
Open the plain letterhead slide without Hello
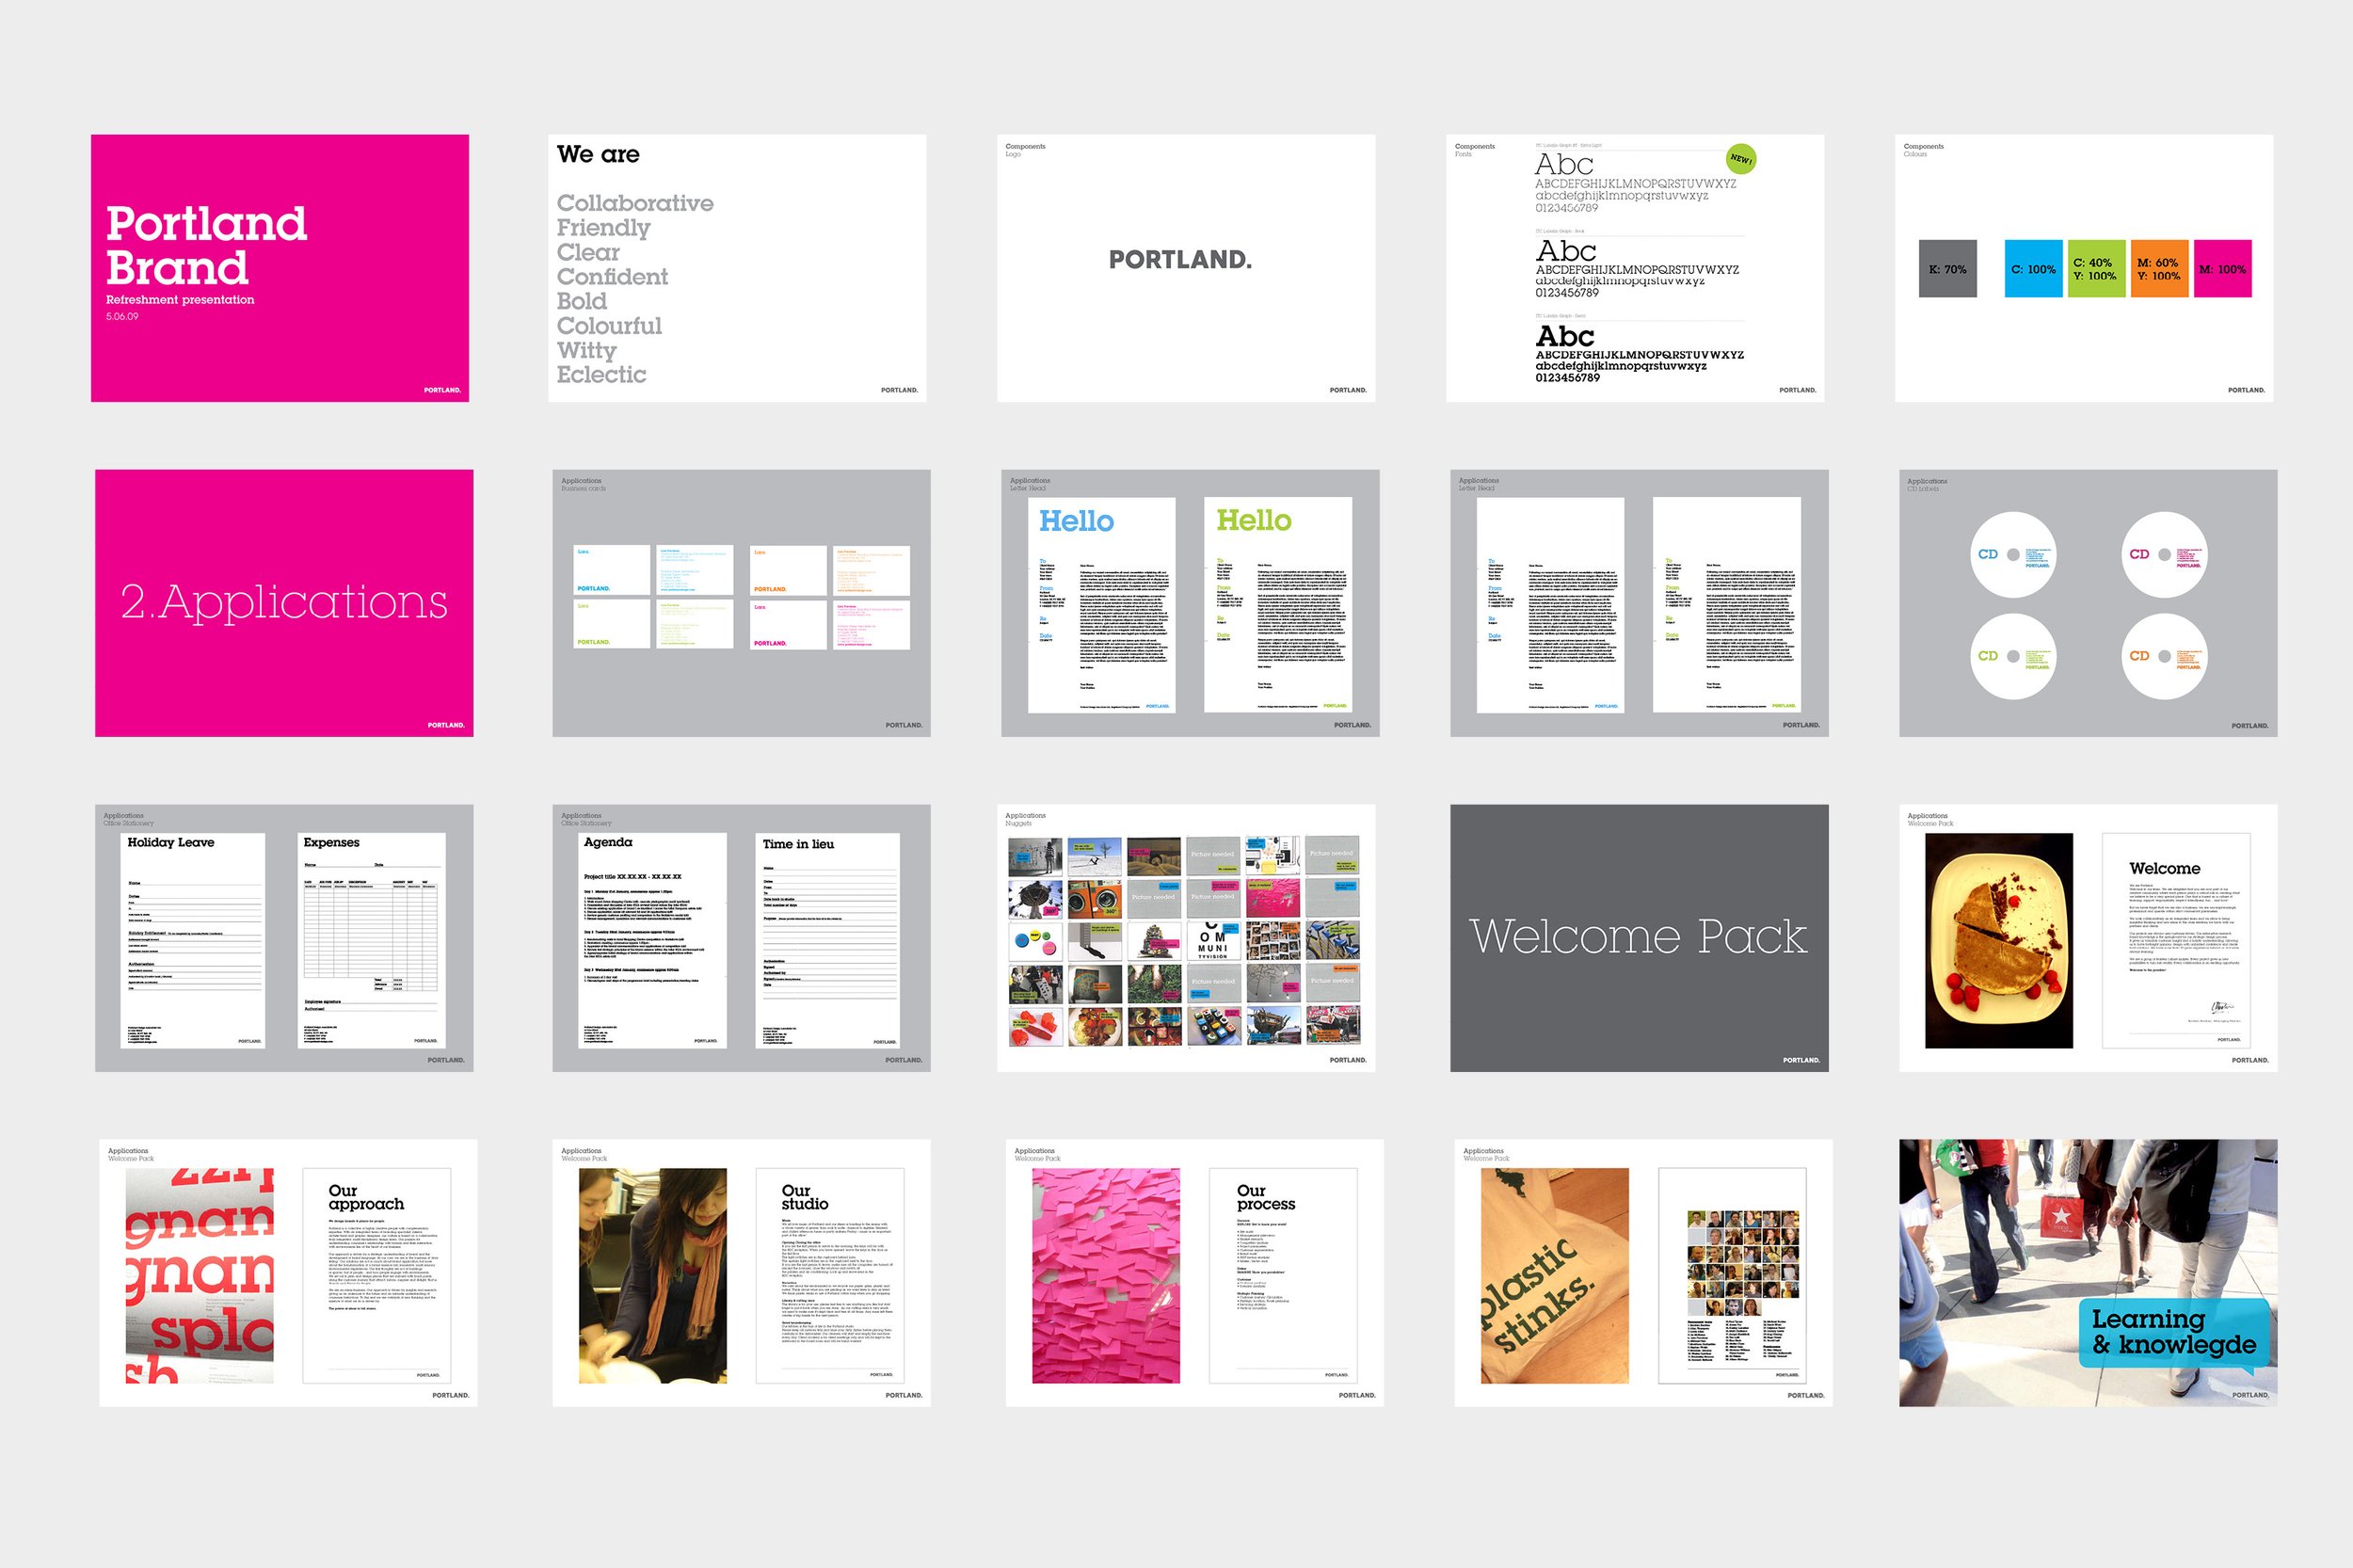point(1639,603)
